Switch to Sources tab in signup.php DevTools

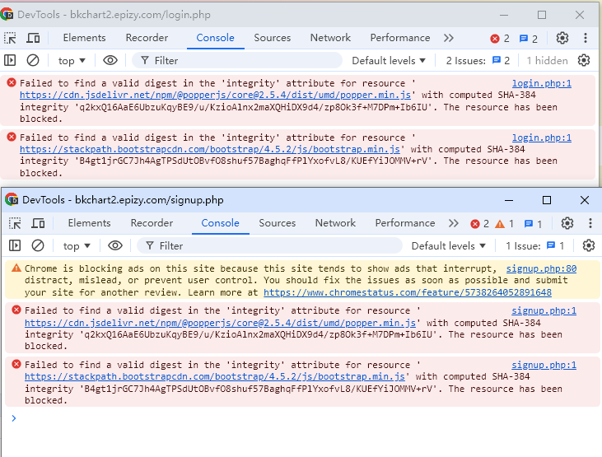277,223
